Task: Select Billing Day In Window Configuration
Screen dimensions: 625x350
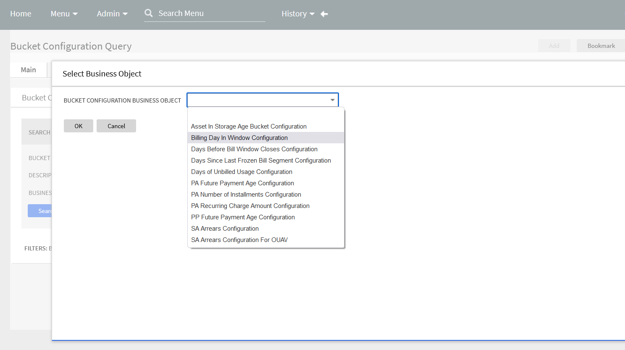Action: tap(239, 137)
